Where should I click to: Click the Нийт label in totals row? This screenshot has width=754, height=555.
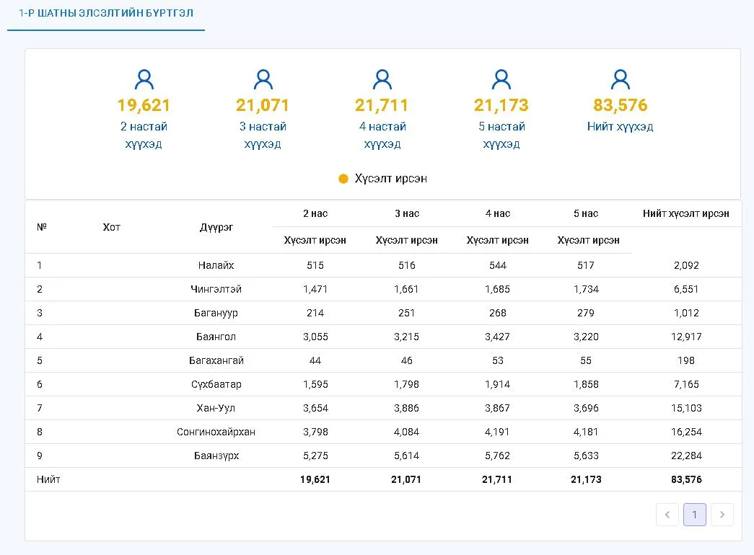pyautogui.click(x=48, y=479)
